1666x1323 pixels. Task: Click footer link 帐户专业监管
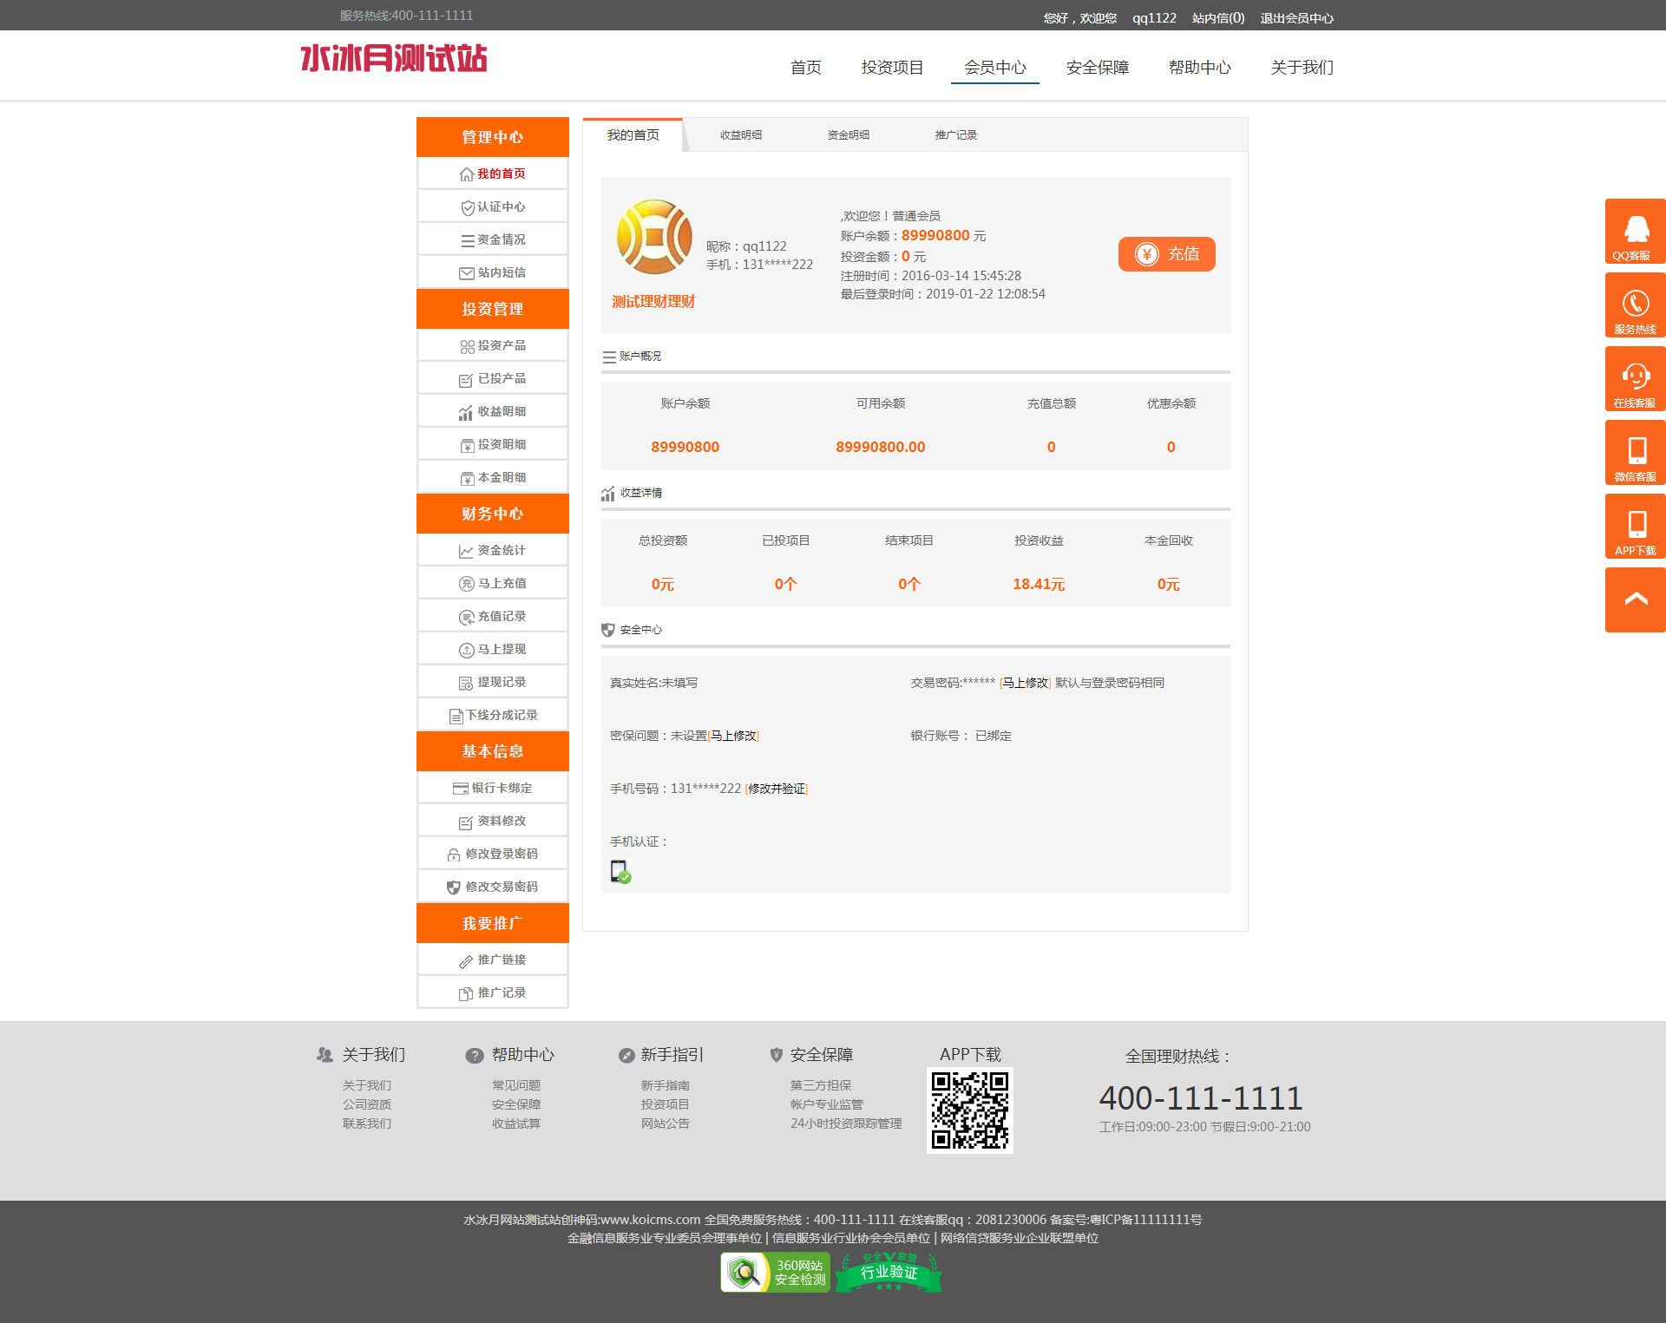click(x=827, y=1104)
